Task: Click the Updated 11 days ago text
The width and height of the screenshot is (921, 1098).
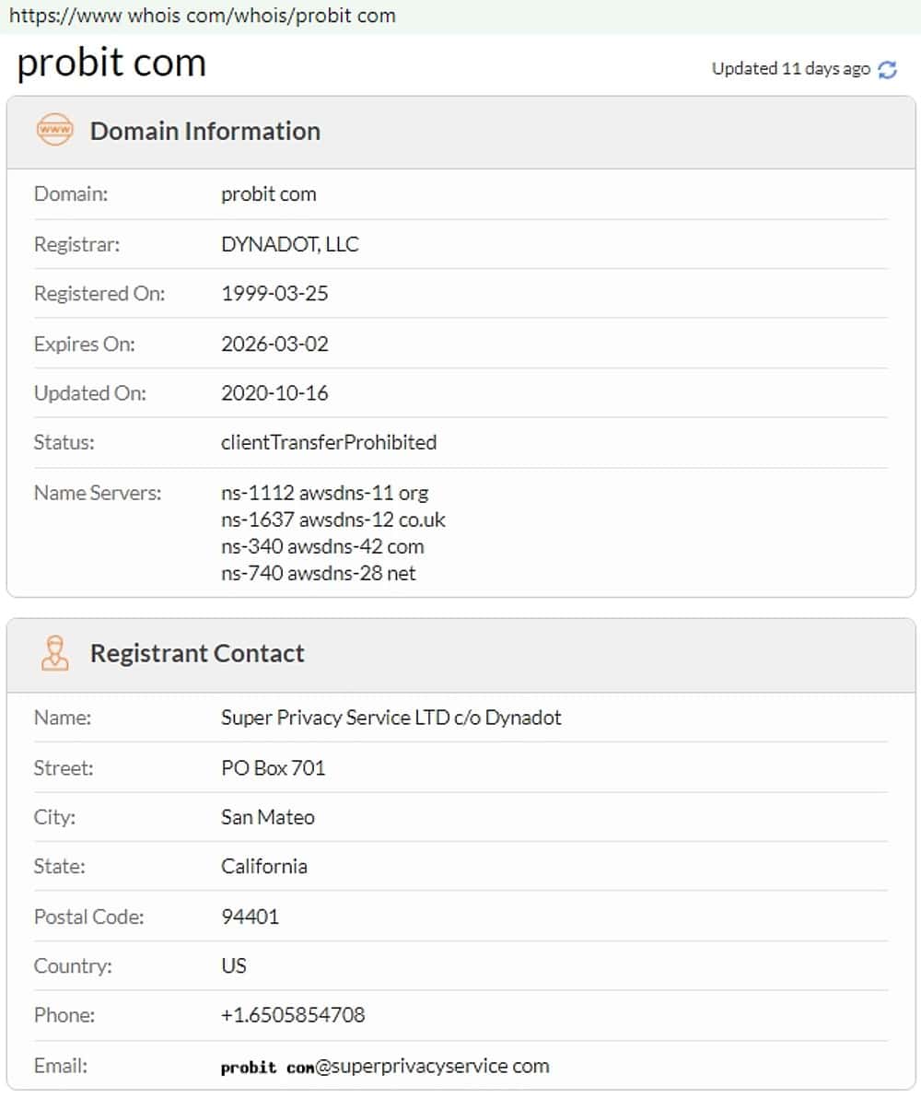Action: 790,69
